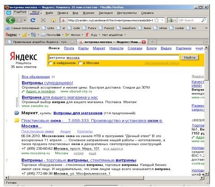Tick the в Москве checkbox
Image resolution: width=215 pixels, height=187 pixels.
pos(80,63)
